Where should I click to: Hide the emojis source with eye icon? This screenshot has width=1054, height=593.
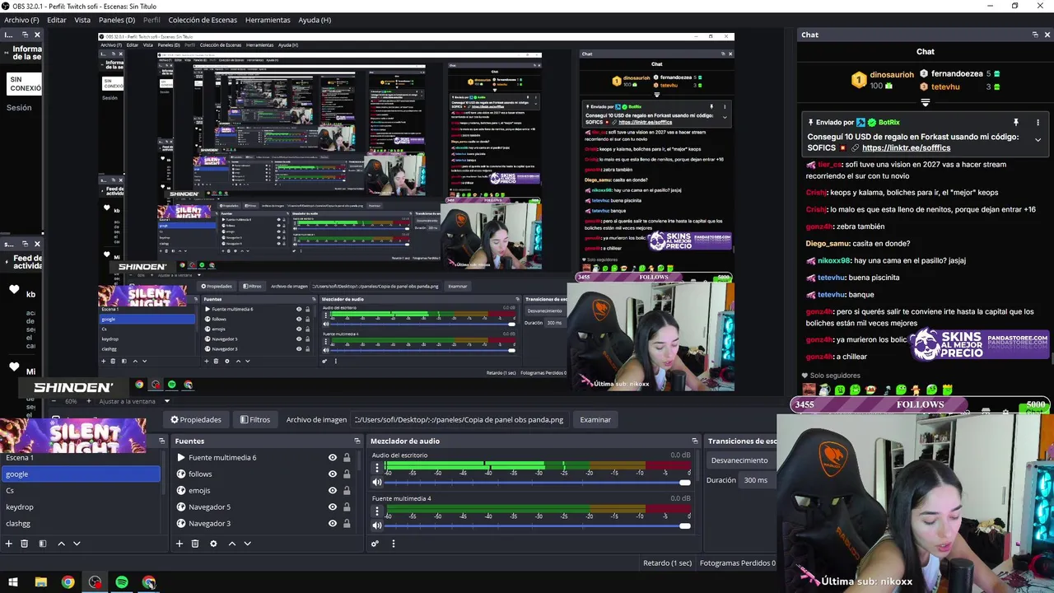(333, 491)
